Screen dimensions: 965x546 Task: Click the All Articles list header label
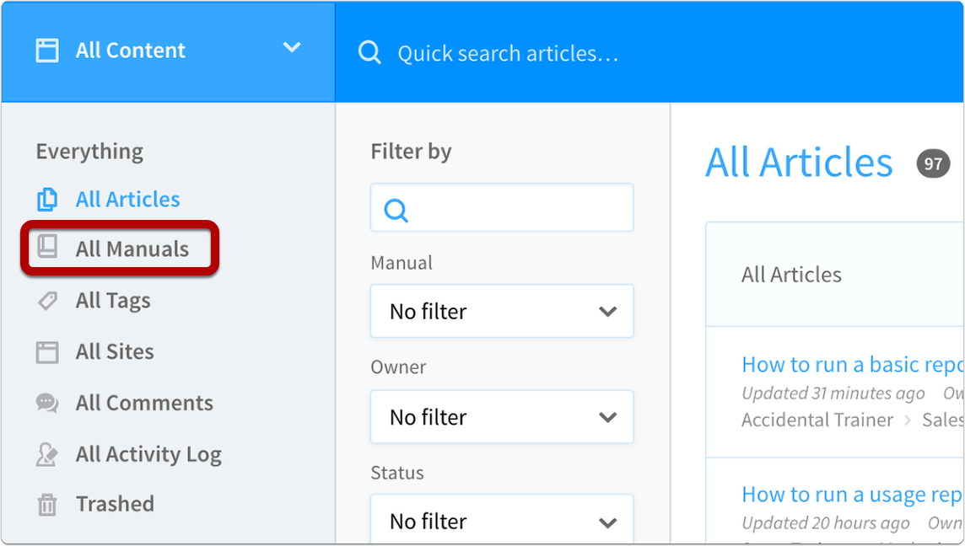[x=791, y=274]
